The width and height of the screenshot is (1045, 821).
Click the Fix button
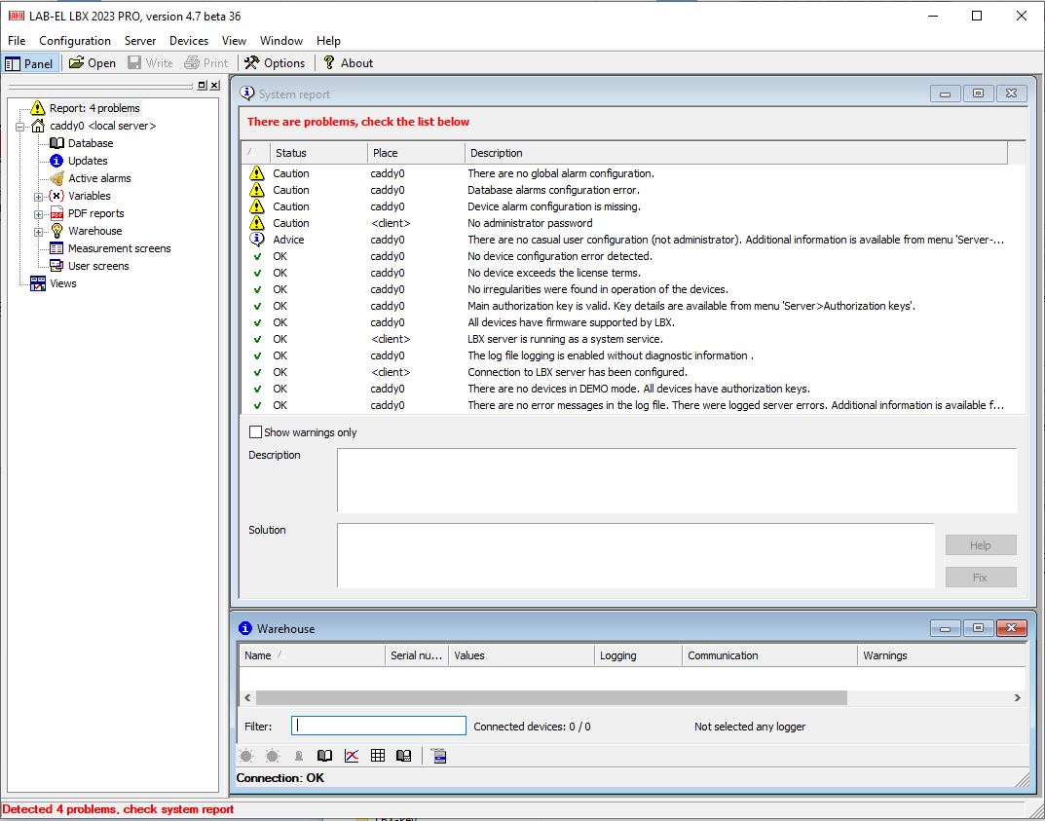click(981, 578)
